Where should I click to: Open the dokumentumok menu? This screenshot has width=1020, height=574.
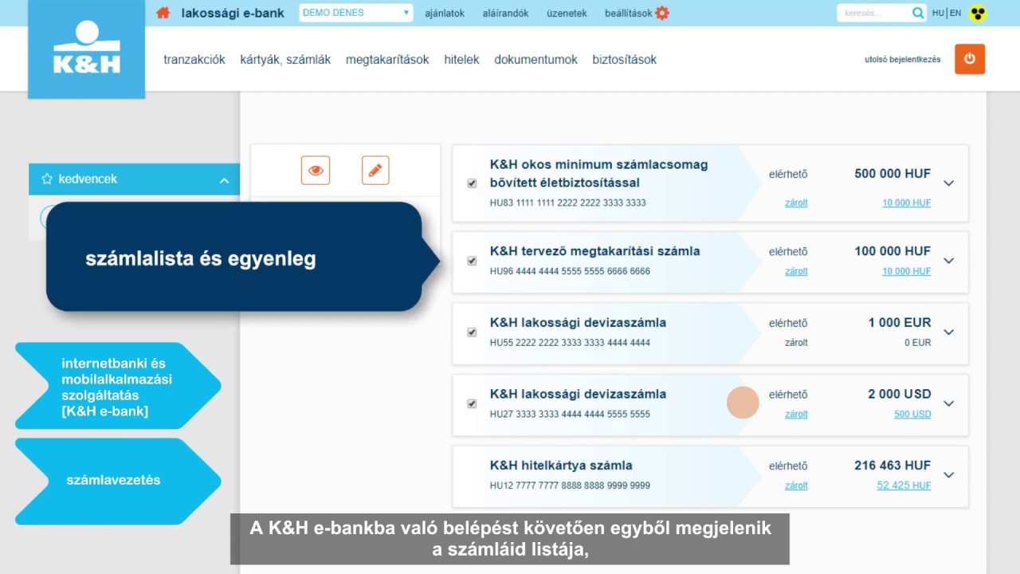pyautogui.click(x=535, y=60)
